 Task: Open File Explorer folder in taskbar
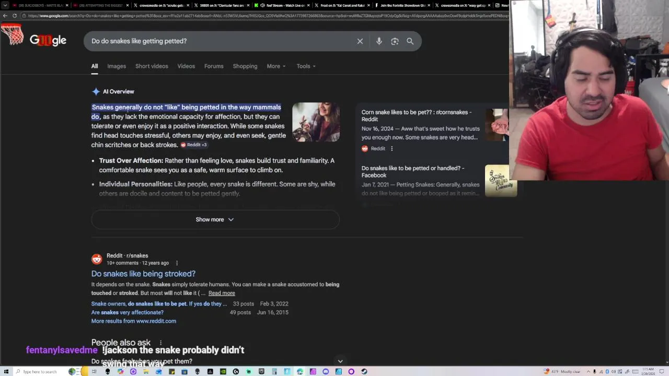[x=145, y=371]
